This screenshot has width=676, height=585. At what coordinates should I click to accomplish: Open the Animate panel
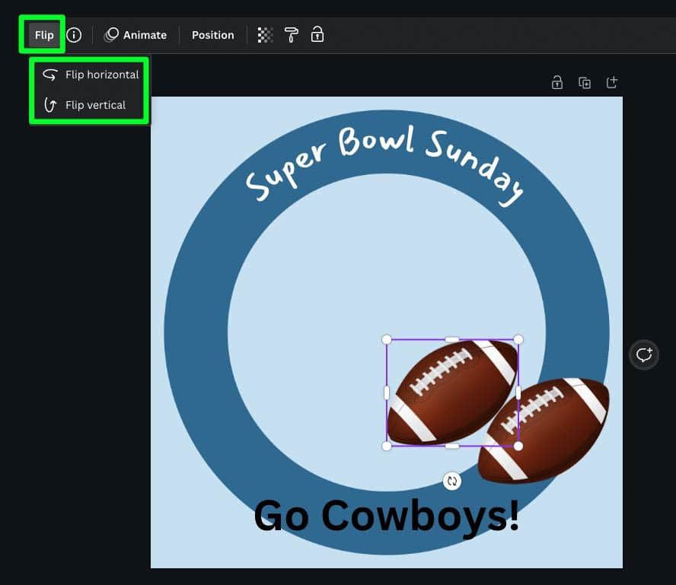click(x=136, y=35)
